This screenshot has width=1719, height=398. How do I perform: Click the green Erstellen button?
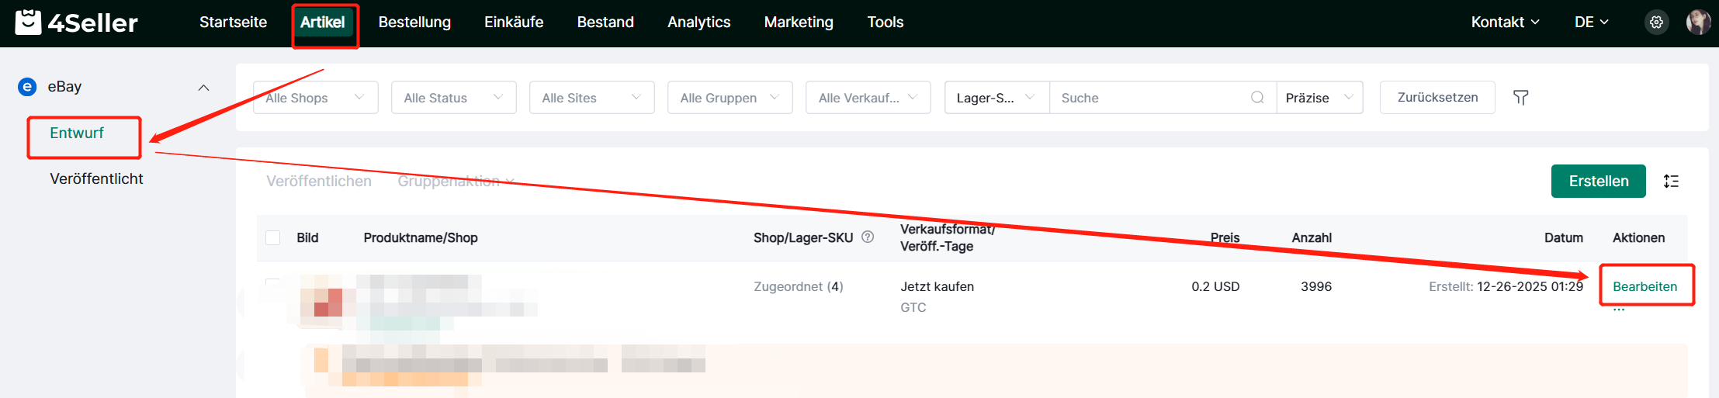(1598, 182)
